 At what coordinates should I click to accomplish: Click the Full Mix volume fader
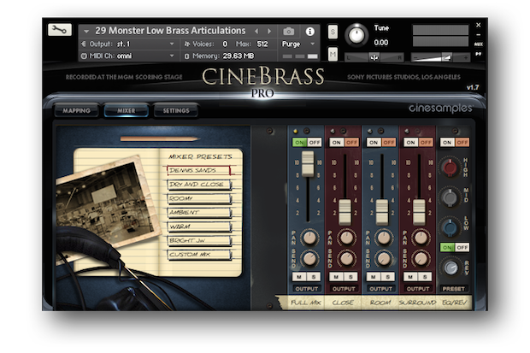click(x=308, y=163)
